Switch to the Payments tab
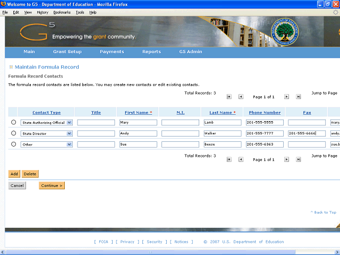The image size is (340, 255). tap(112, 52)
